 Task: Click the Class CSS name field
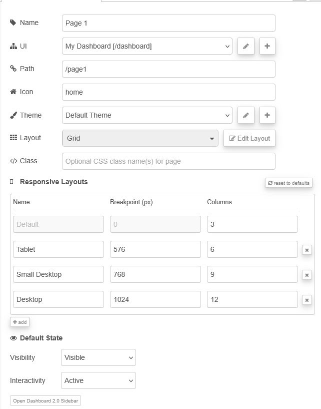168,161
